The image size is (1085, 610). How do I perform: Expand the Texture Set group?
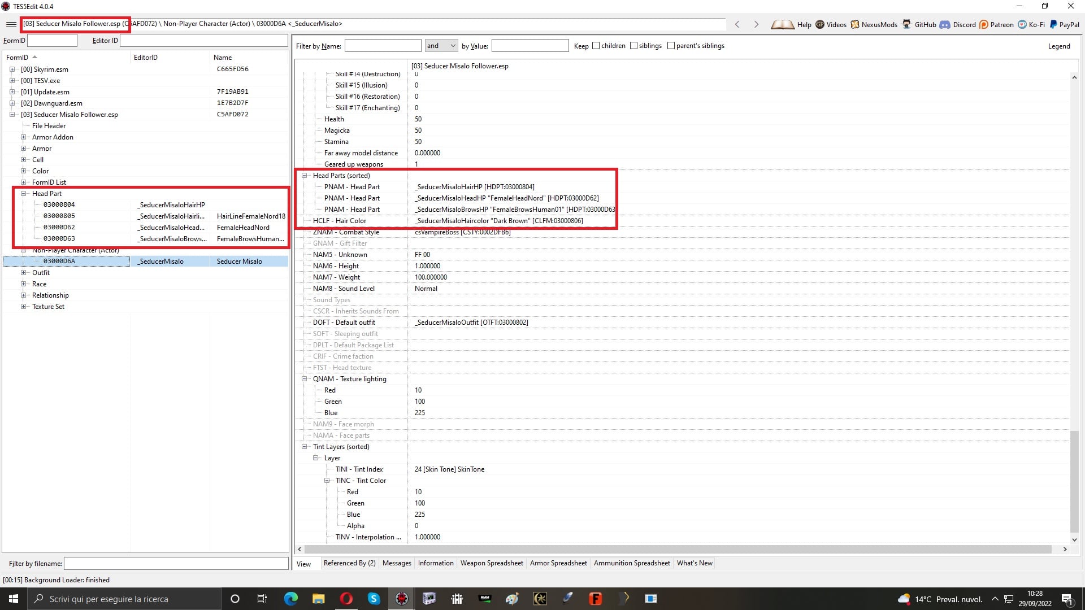[x=23, y=307]
